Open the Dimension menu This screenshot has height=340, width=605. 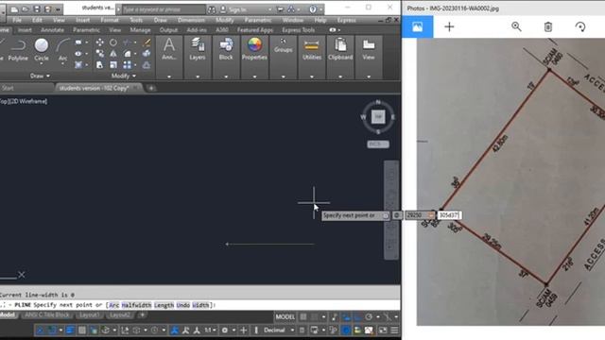click(x=191, y=20)
